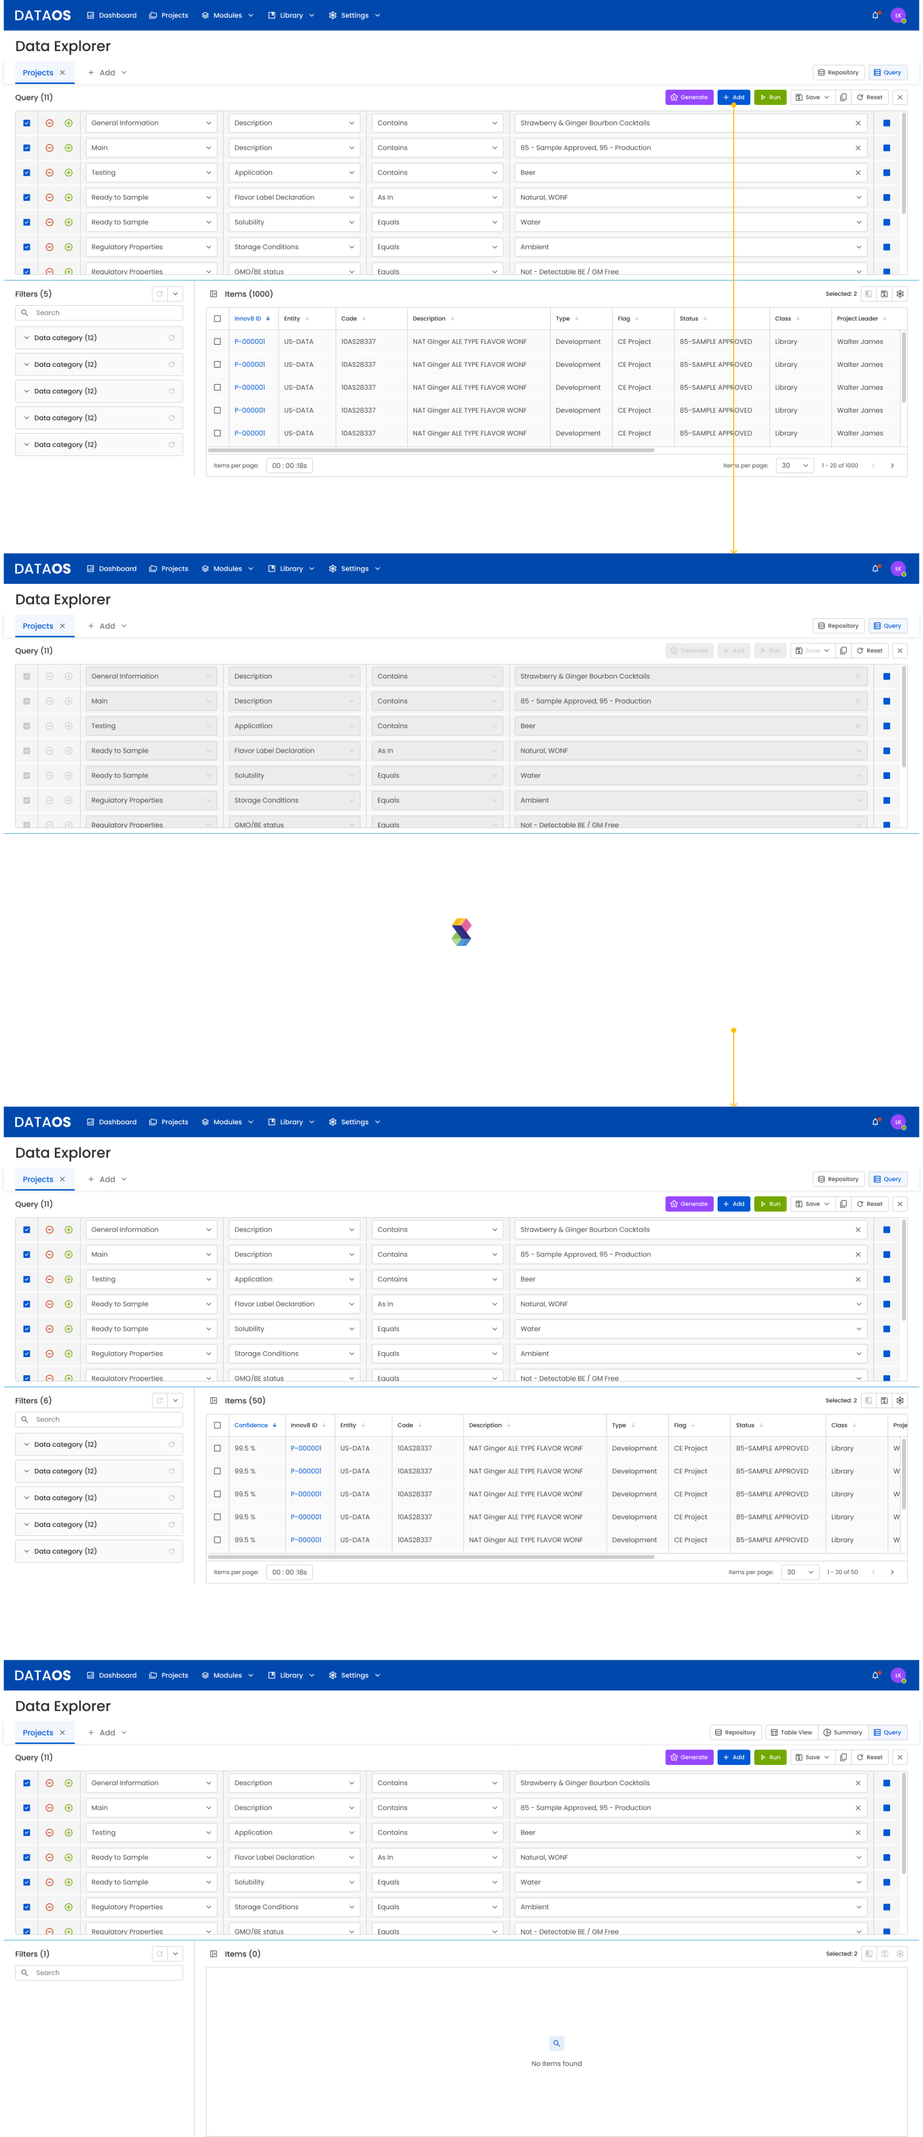This screenshot has height=2137, width=923.
Task: Click the Filters (6) search input
Action: (x=100, y=1420)
